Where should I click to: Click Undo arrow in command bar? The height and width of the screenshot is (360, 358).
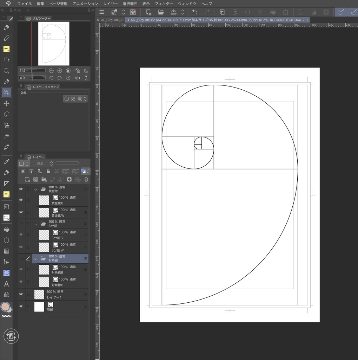click(194, 12)
